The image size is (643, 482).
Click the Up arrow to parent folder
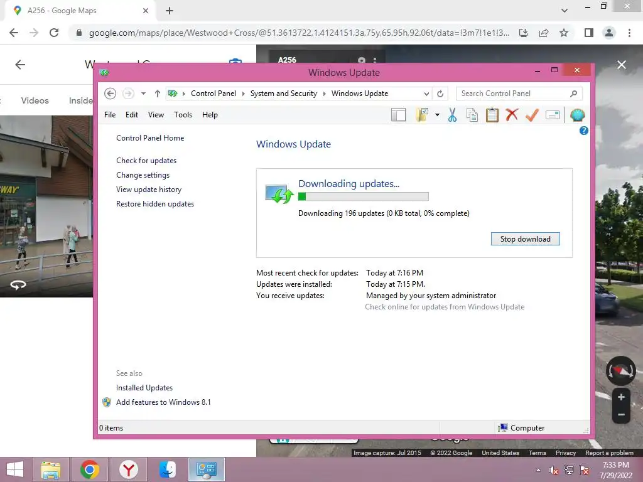pyautogui.click(x=158, y=94)
